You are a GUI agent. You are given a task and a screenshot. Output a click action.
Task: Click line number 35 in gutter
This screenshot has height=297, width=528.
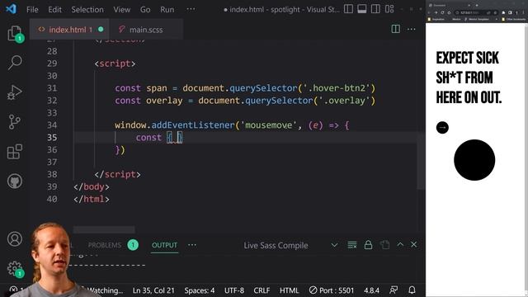click(x=52, y=138)
